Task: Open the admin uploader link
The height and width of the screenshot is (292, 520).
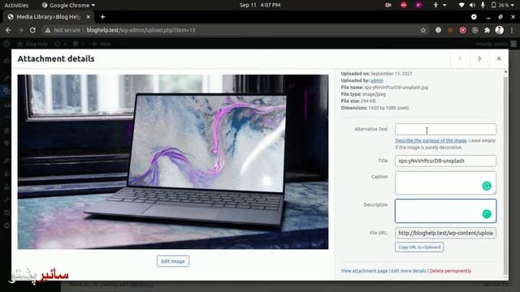Action: pyautogui.click(x=377, y=80)
